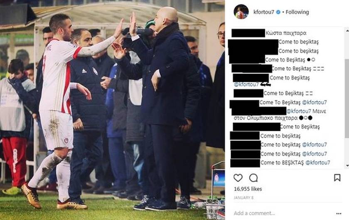Open more options three-dot menu

(x=339, y=213)
